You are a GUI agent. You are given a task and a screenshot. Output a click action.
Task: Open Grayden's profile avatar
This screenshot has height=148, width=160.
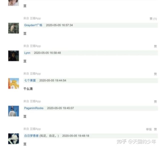point(13,28)
